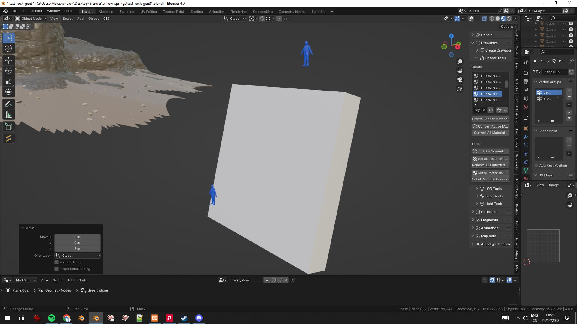Select the Add Cube tool
The width and height of the screenshot is (577, 324).
pos(8,127)
